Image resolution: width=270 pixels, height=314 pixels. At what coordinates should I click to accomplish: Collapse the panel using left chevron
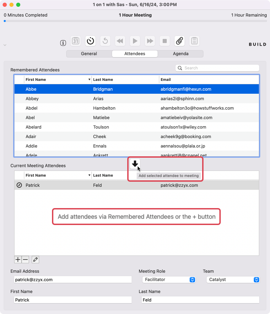coord(5,45)
